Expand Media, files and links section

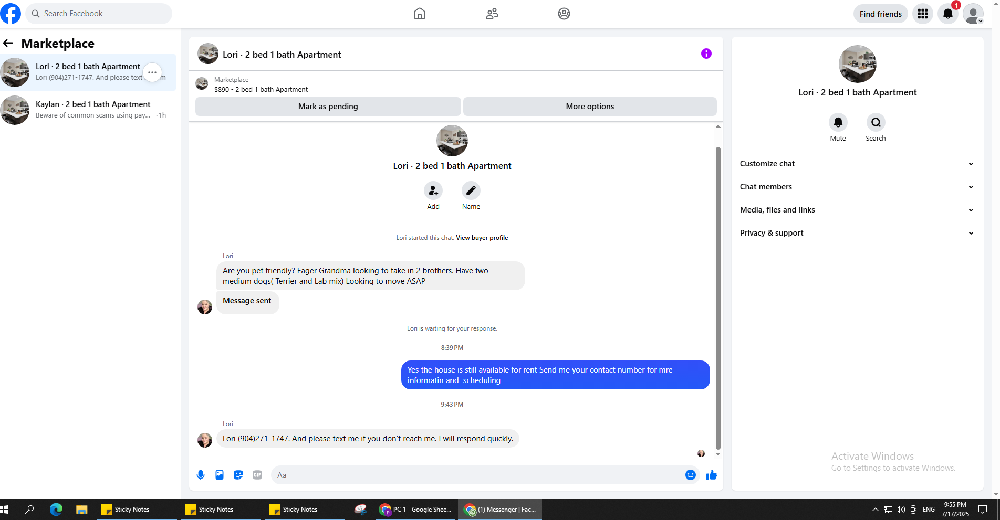click(857, 210)
